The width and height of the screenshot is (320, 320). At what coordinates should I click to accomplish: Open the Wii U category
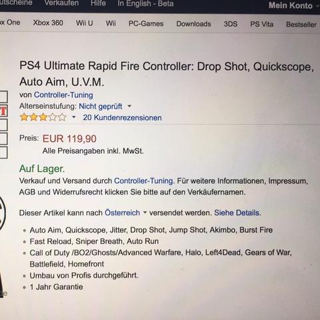pyautogui.click(x=85, y=23)
